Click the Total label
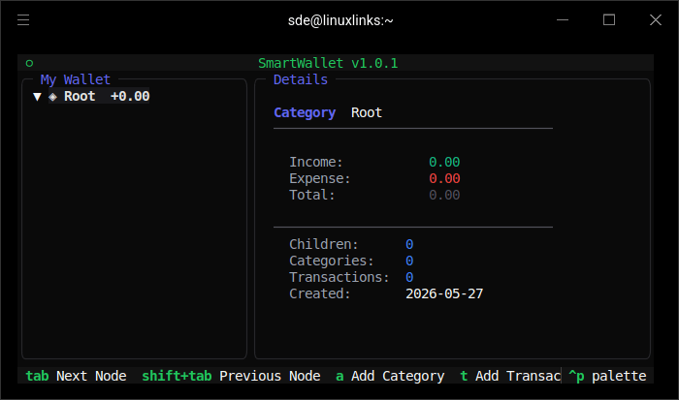 312,195
